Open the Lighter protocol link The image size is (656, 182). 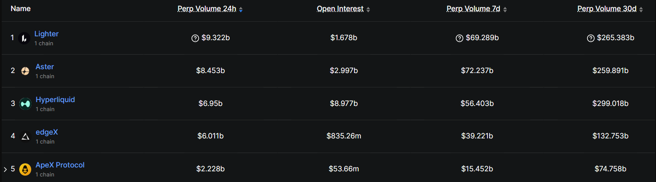pyautogui.click(x=46, y=34)
